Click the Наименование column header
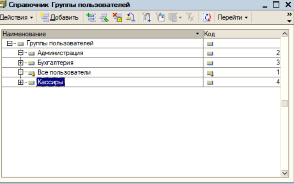Image resolution: width=294 pixels, height=184 pixels. click(102, 34)
